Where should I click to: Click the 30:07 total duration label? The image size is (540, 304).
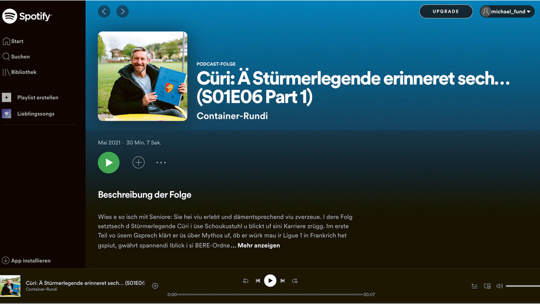pos(369,295)
